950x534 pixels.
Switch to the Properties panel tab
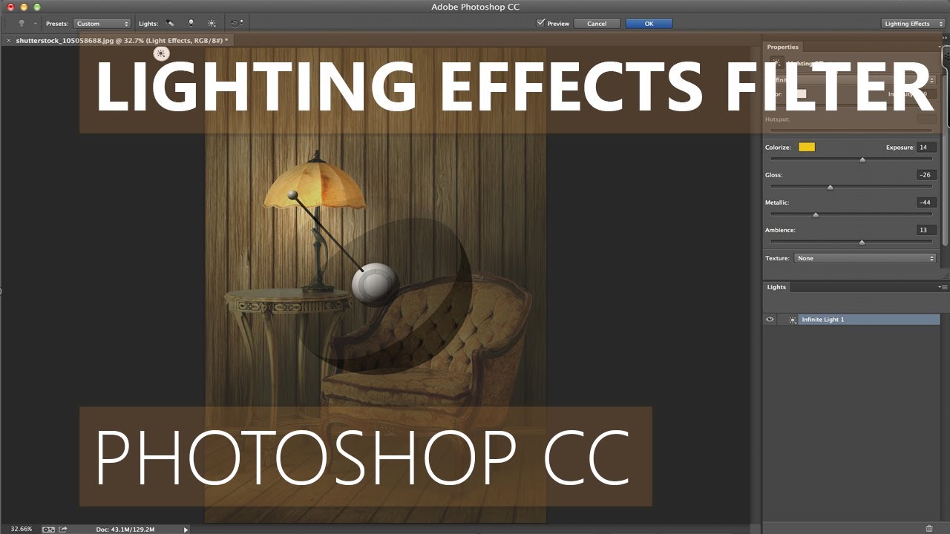click(782, 47)
